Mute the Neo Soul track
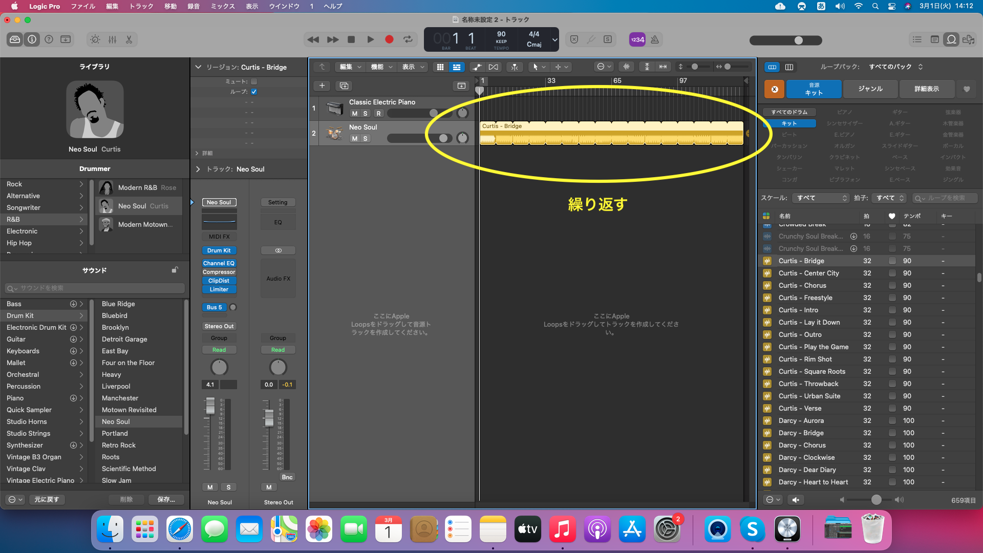This screenshot has height=553, width=983. coord(355,139)
